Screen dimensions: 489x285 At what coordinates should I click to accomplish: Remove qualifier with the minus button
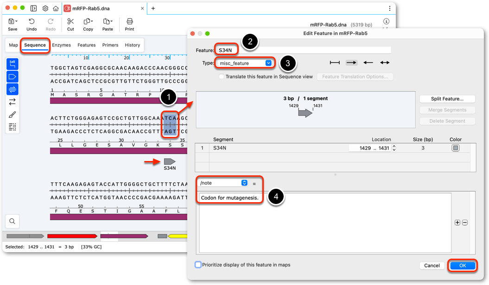[x=465, y=223]
